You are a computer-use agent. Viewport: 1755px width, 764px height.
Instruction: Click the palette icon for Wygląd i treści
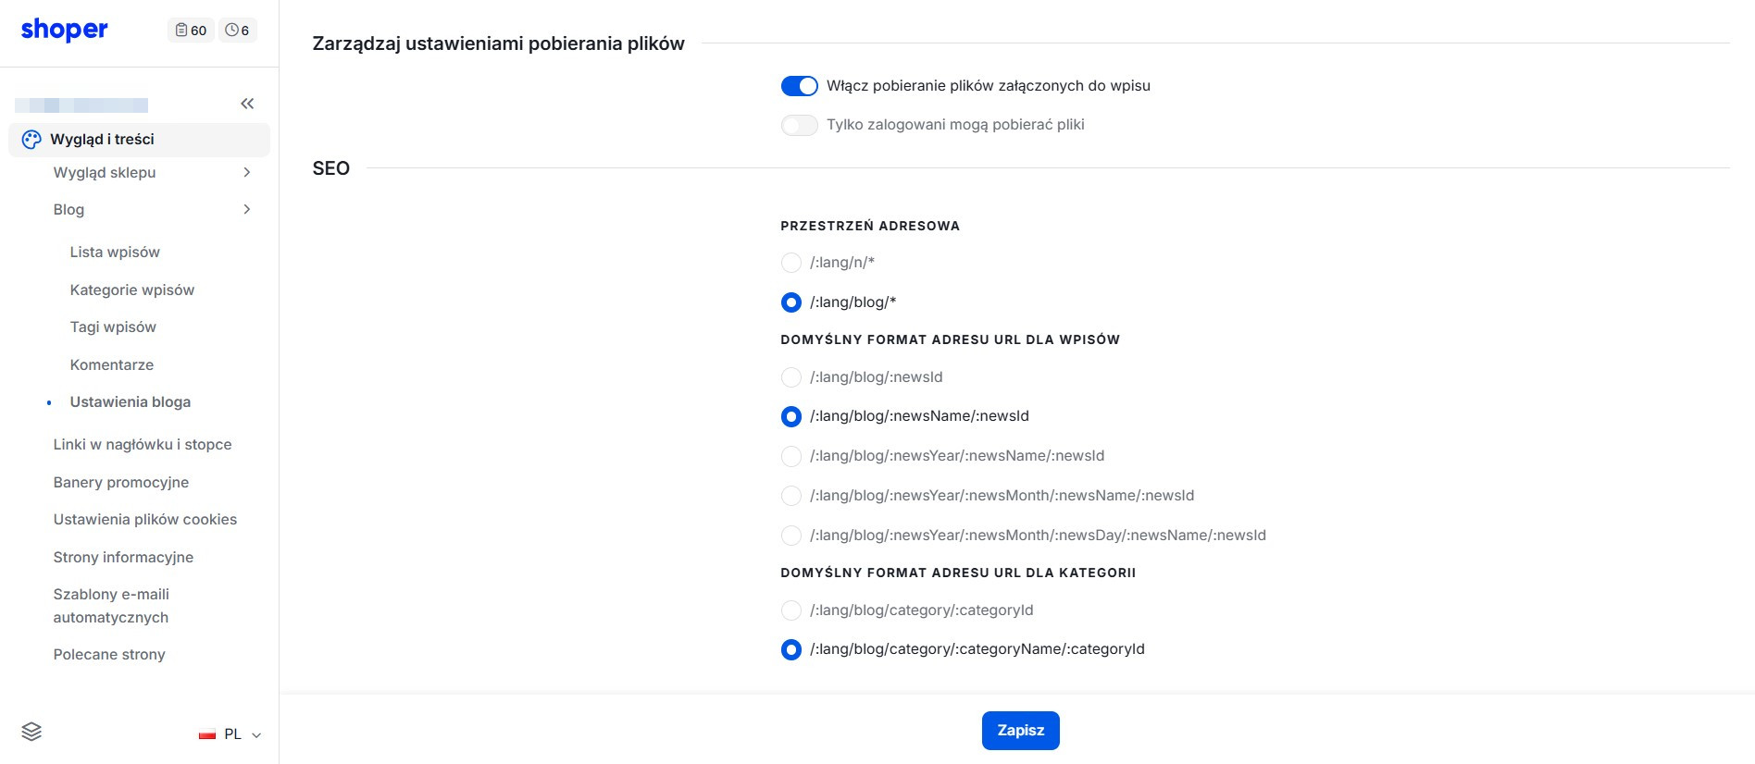[31, 140]
